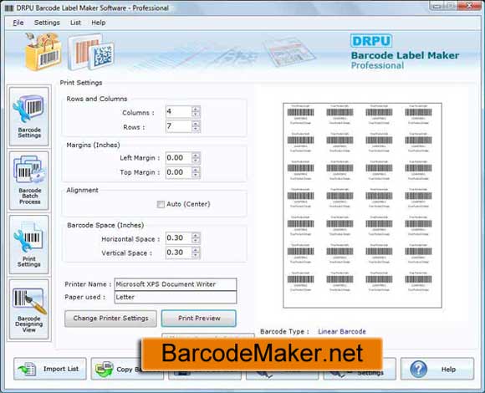This screenshot has height=393, width=485.
Task: Open Barcode Settings sidebar panel
Action: point(29,116)
